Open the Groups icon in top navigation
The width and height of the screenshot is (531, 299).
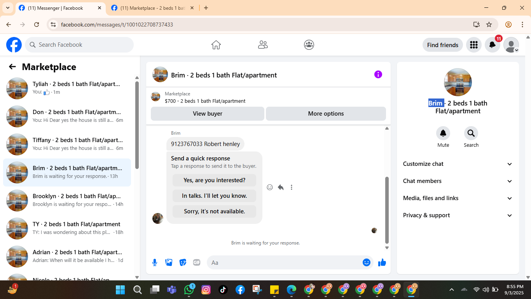309,45
